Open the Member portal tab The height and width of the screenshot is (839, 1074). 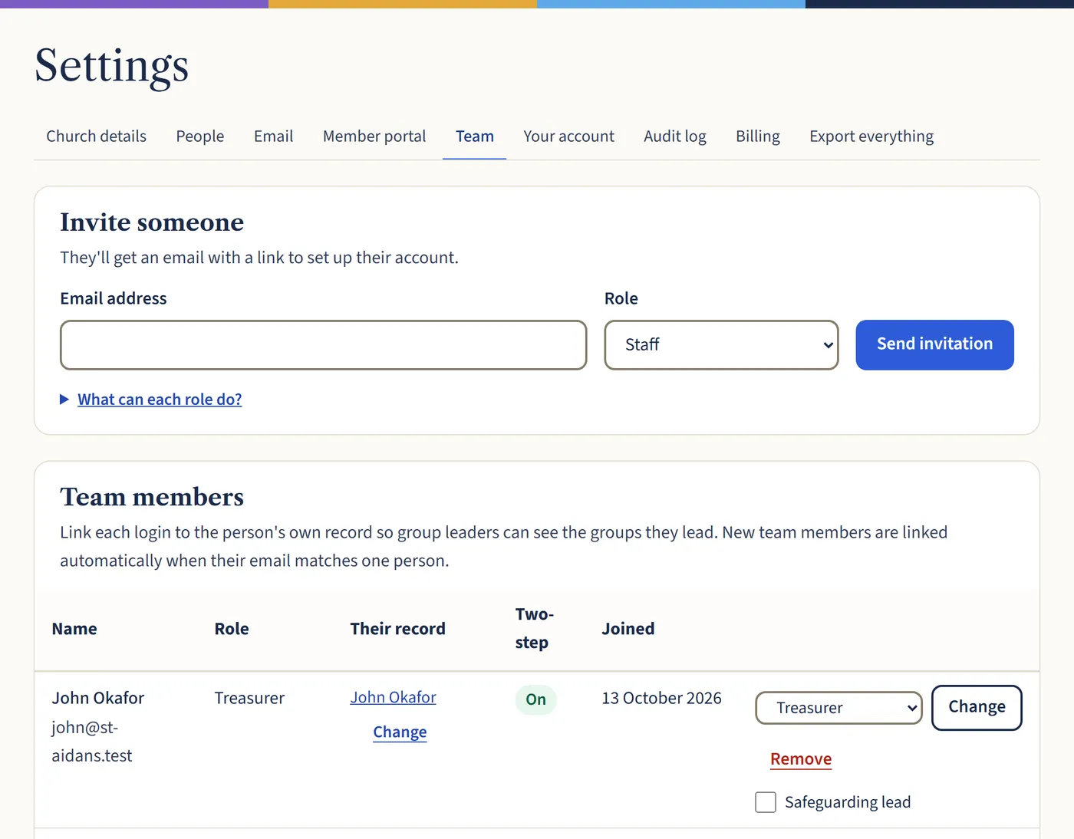tap(374, 137)
